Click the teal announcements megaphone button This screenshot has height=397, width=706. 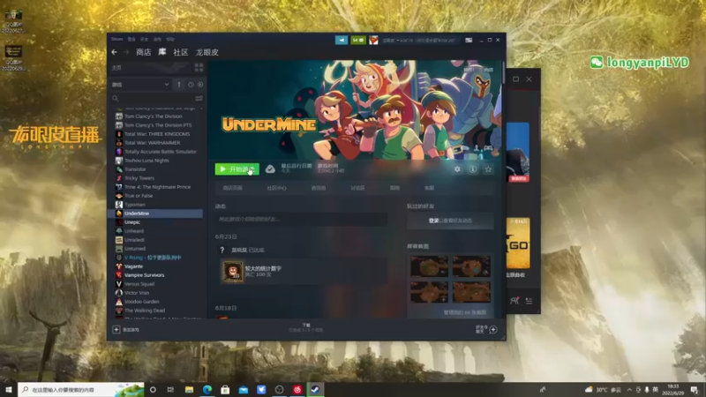[342, 40]
